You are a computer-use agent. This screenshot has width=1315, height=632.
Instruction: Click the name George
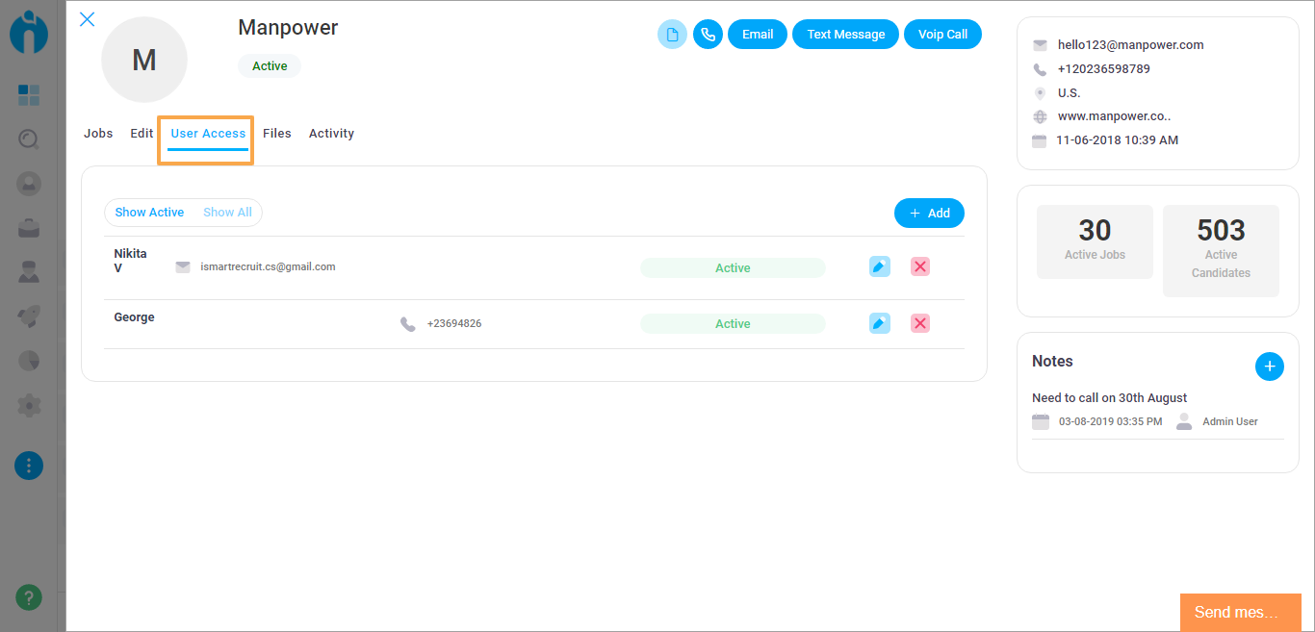(134, 317)
